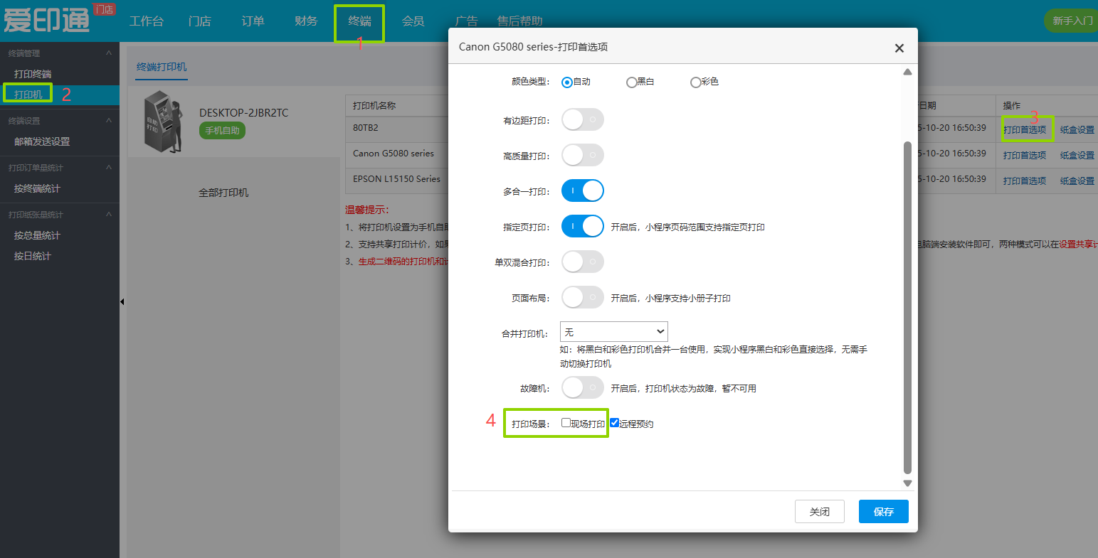Collapse the 终端管理 sidebar section

pyautogui.click(x=109, y=53)
